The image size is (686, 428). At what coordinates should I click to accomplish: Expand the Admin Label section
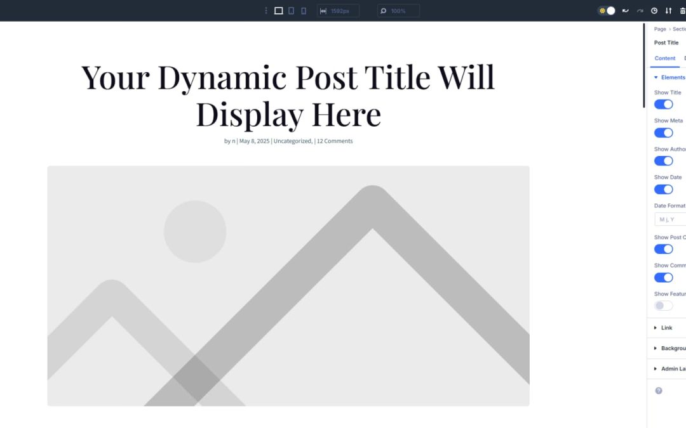coord(666,368)
